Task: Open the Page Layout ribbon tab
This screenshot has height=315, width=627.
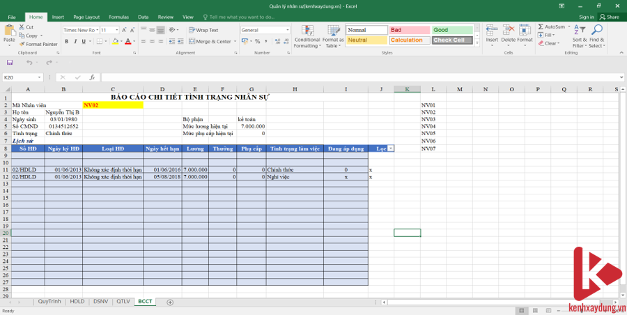Action: tap(86, 17)
